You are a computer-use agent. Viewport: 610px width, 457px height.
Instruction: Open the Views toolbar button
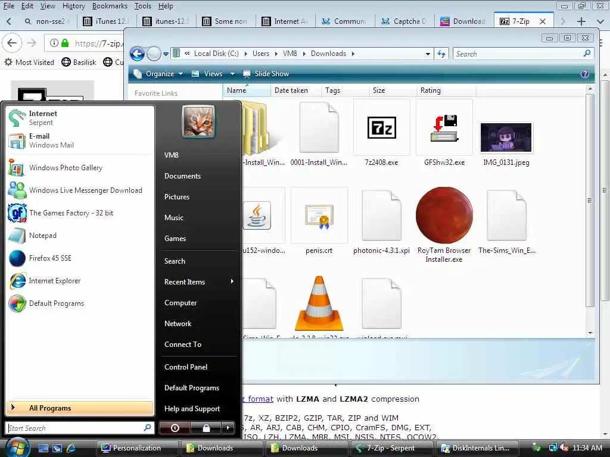[207, 73]
